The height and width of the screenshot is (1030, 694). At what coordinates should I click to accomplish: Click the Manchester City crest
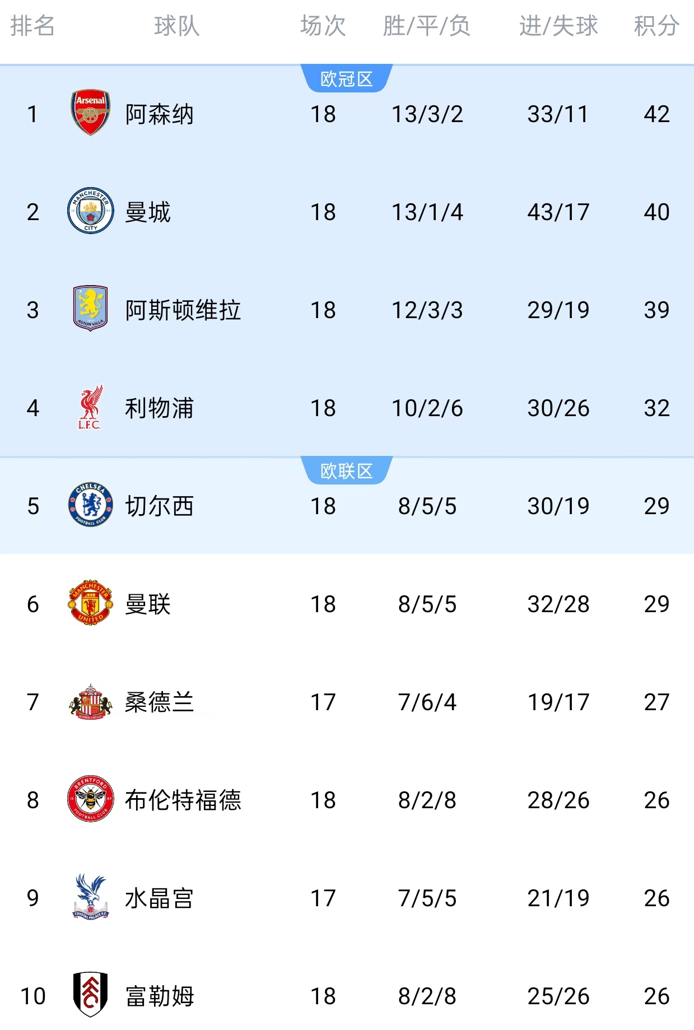90,211
